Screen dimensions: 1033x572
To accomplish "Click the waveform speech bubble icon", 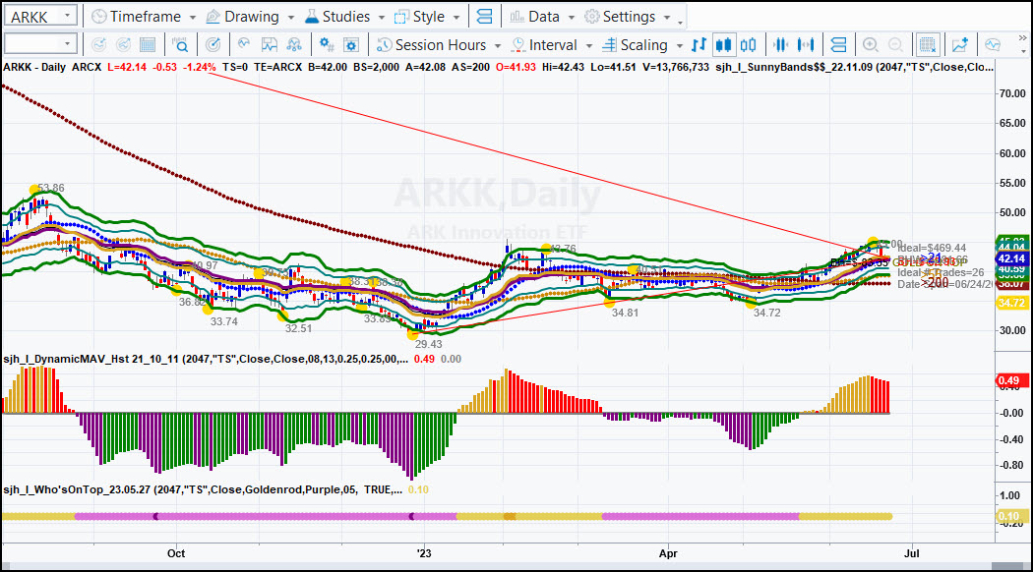I will coord(993,45).
